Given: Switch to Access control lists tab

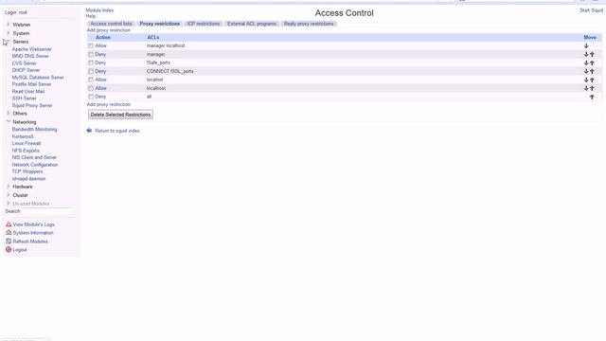Looking at the screenshot, I should [111, 24].
